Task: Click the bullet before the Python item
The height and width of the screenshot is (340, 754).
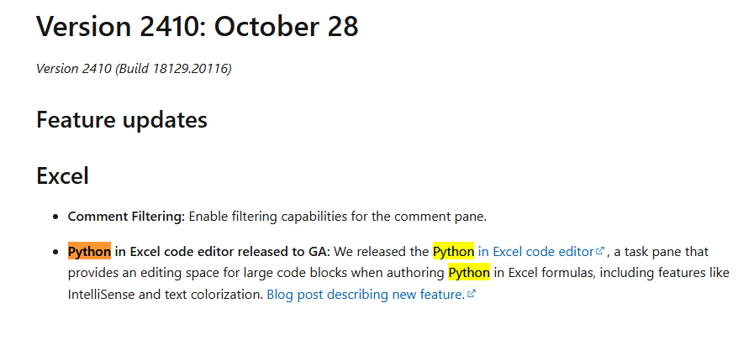Action: pos(56,252)
